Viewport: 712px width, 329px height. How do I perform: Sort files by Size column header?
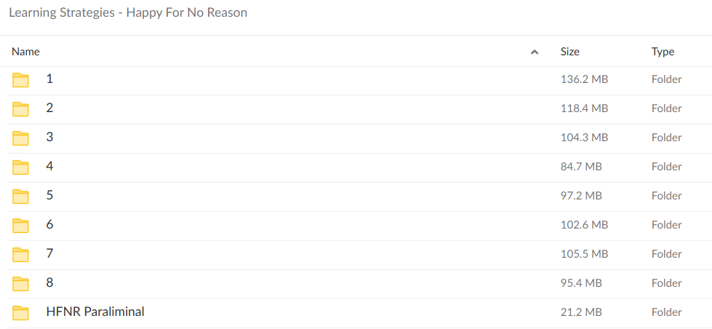569,52
